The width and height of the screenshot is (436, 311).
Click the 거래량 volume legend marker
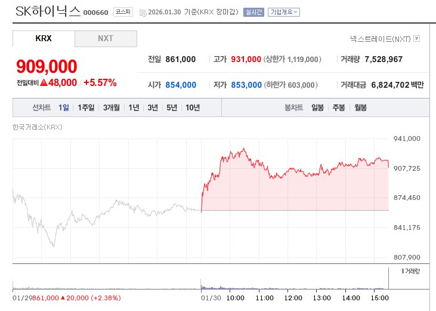point(401,271)
